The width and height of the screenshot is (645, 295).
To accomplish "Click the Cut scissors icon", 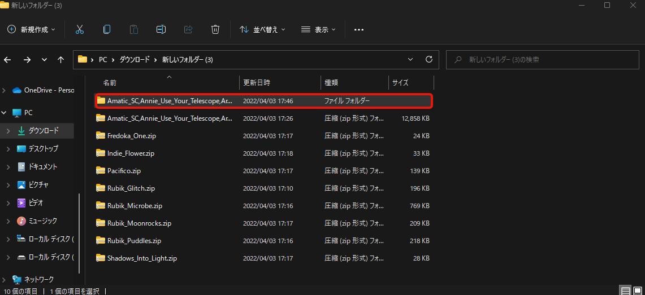I will pyautogui.click(x=80, y=29).
